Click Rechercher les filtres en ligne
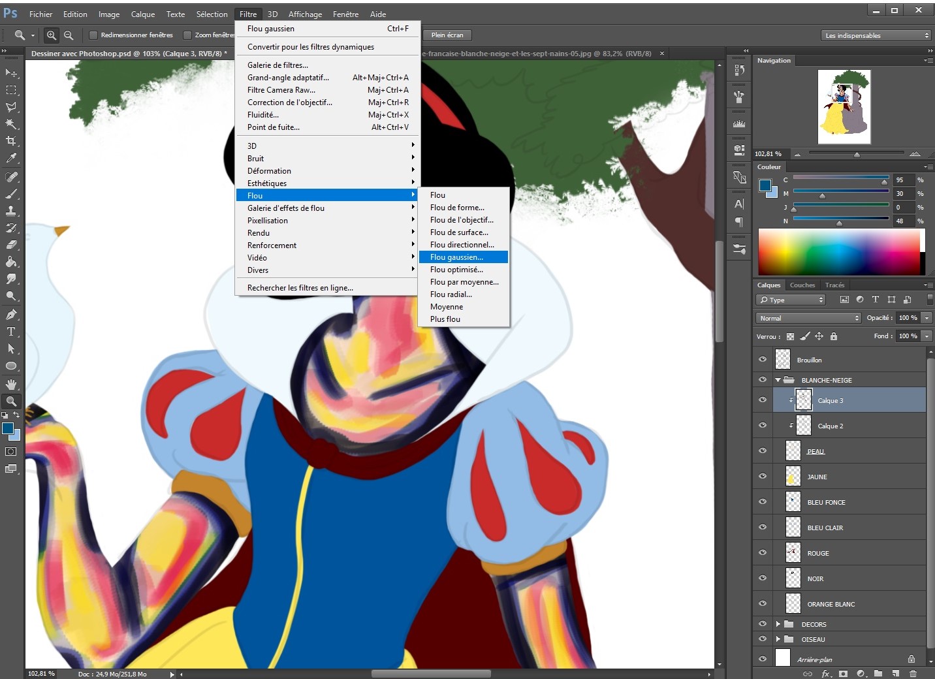The width and height of the screenshot is (935, 679). [x=300, y=288]
